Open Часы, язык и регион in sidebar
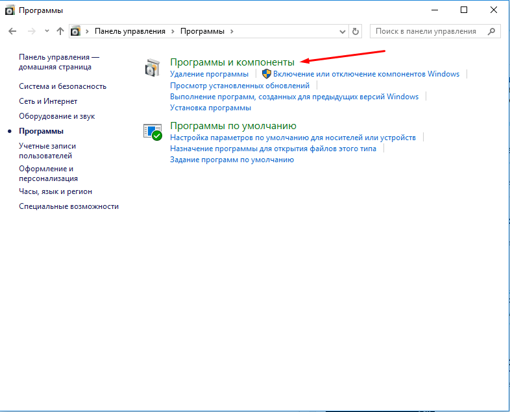 [55, 191]
